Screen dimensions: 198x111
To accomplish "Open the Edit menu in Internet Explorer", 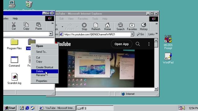I will click(62, 18).
